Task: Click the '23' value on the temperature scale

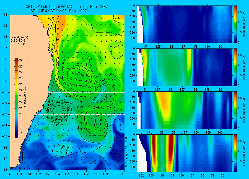Action: point(21,96)
